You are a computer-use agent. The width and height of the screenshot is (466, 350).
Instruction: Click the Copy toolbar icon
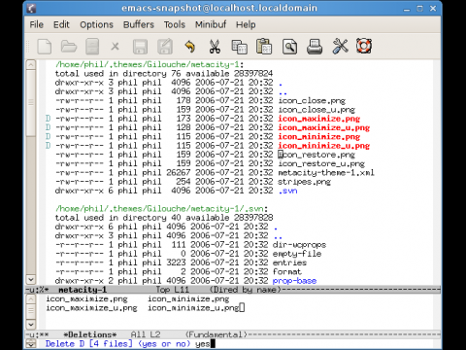239,47
